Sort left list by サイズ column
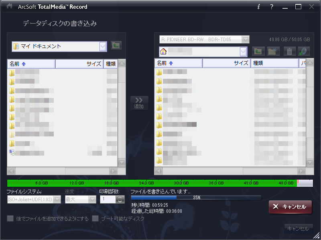Screen dimensions: 321x240 [79, 64]
